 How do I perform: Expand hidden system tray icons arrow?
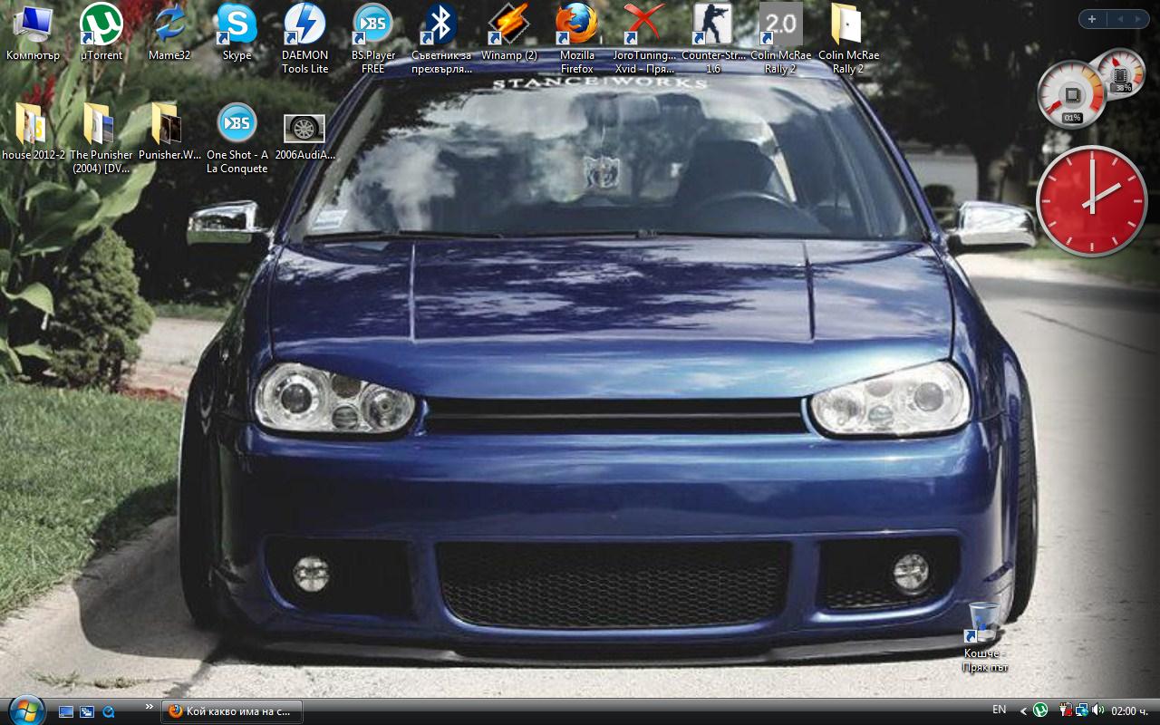click(1024, 711)
